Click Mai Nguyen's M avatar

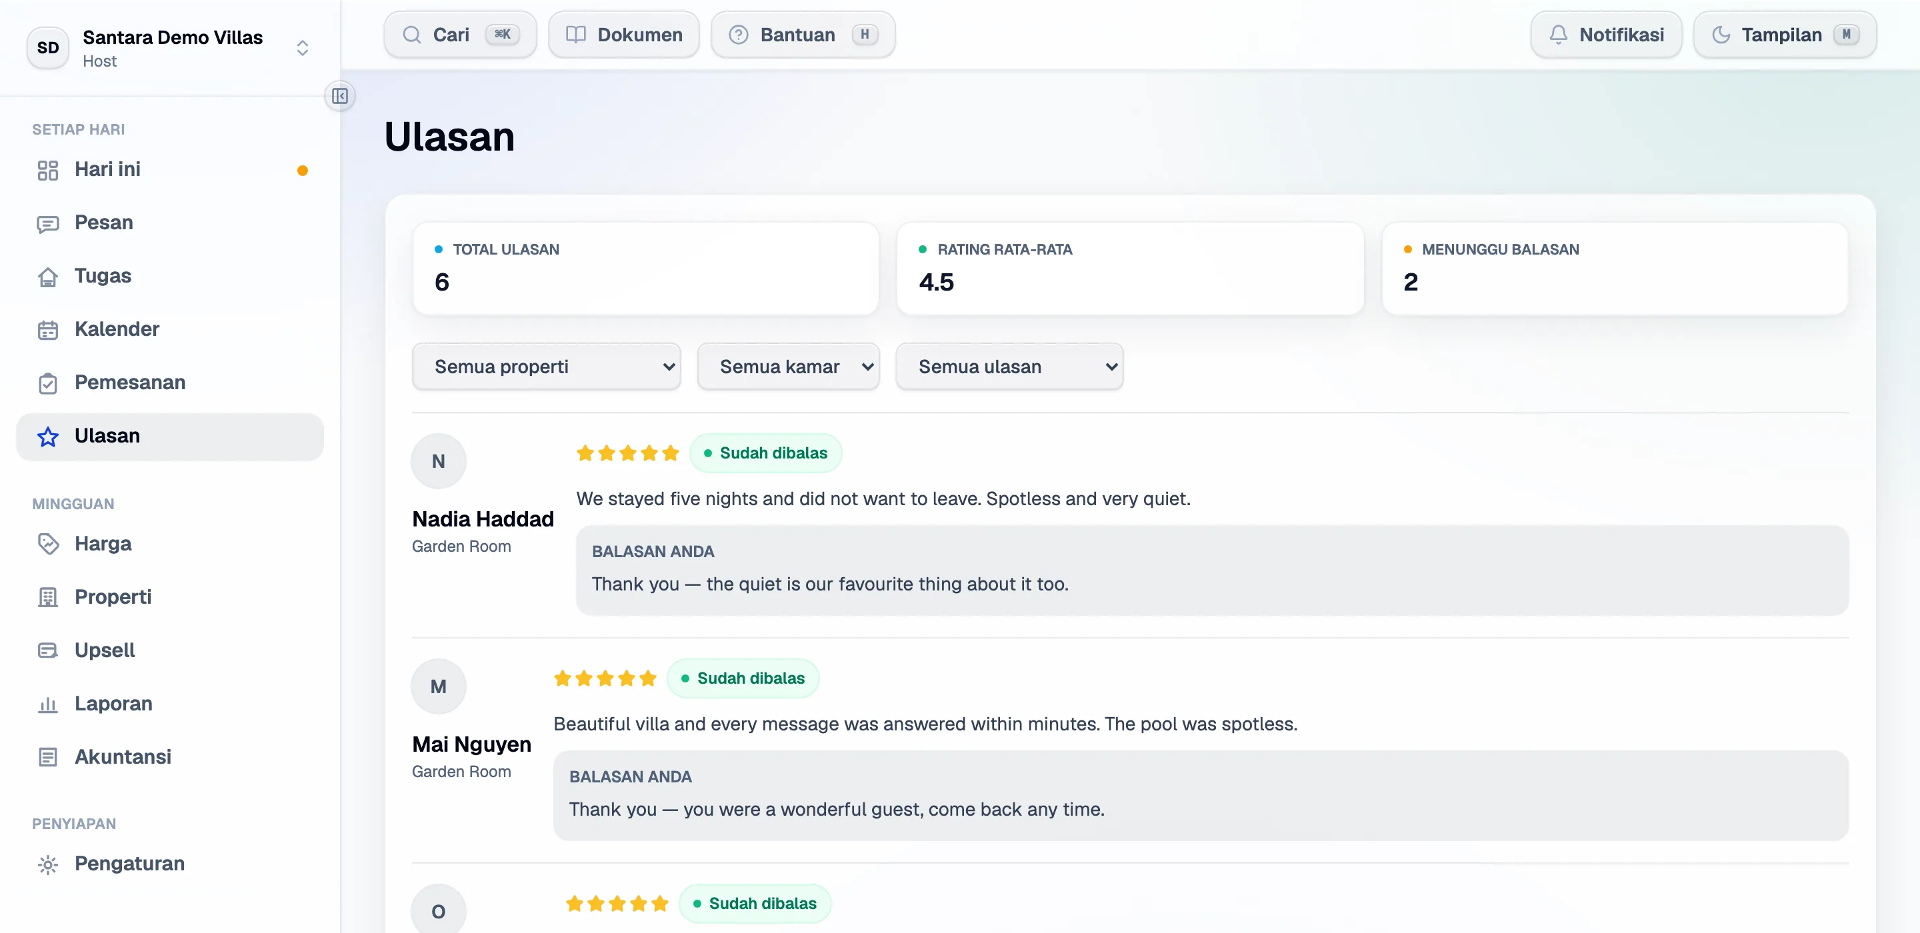click(x=438, y=686)
